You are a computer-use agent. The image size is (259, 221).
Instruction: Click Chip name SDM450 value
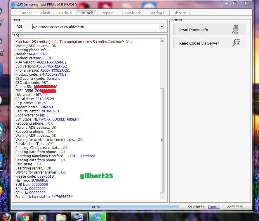click(x=41, y=103)
